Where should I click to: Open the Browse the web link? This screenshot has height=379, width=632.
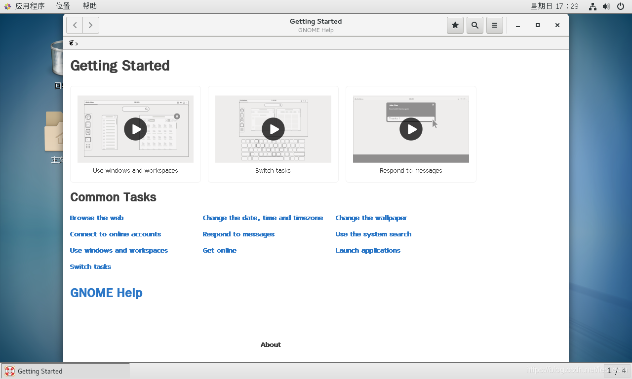coord(97,218)
